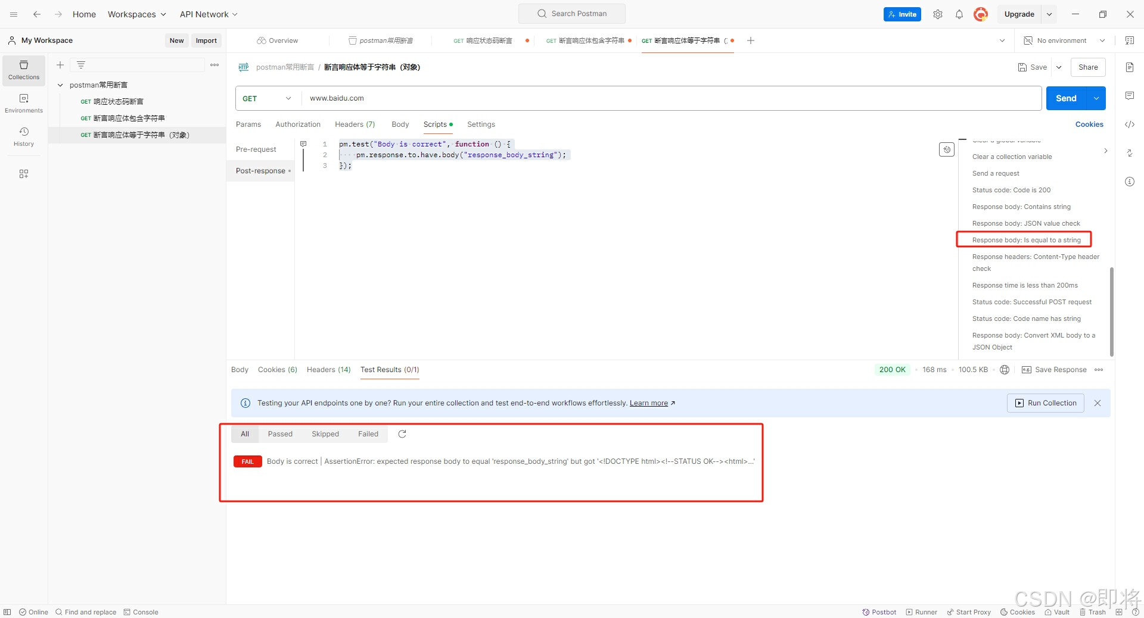Click the Search Postman box

(x=572, y=14)
